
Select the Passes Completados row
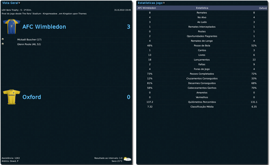tap(202, 74)
